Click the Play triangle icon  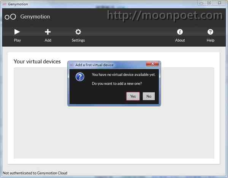[17, 32]
